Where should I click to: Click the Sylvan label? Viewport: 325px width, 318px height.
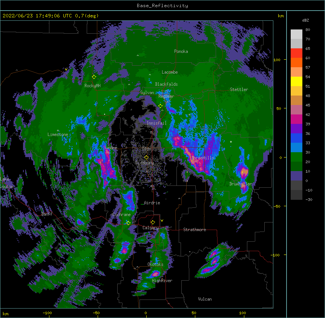pyautogui.click(x=147, y=93)
